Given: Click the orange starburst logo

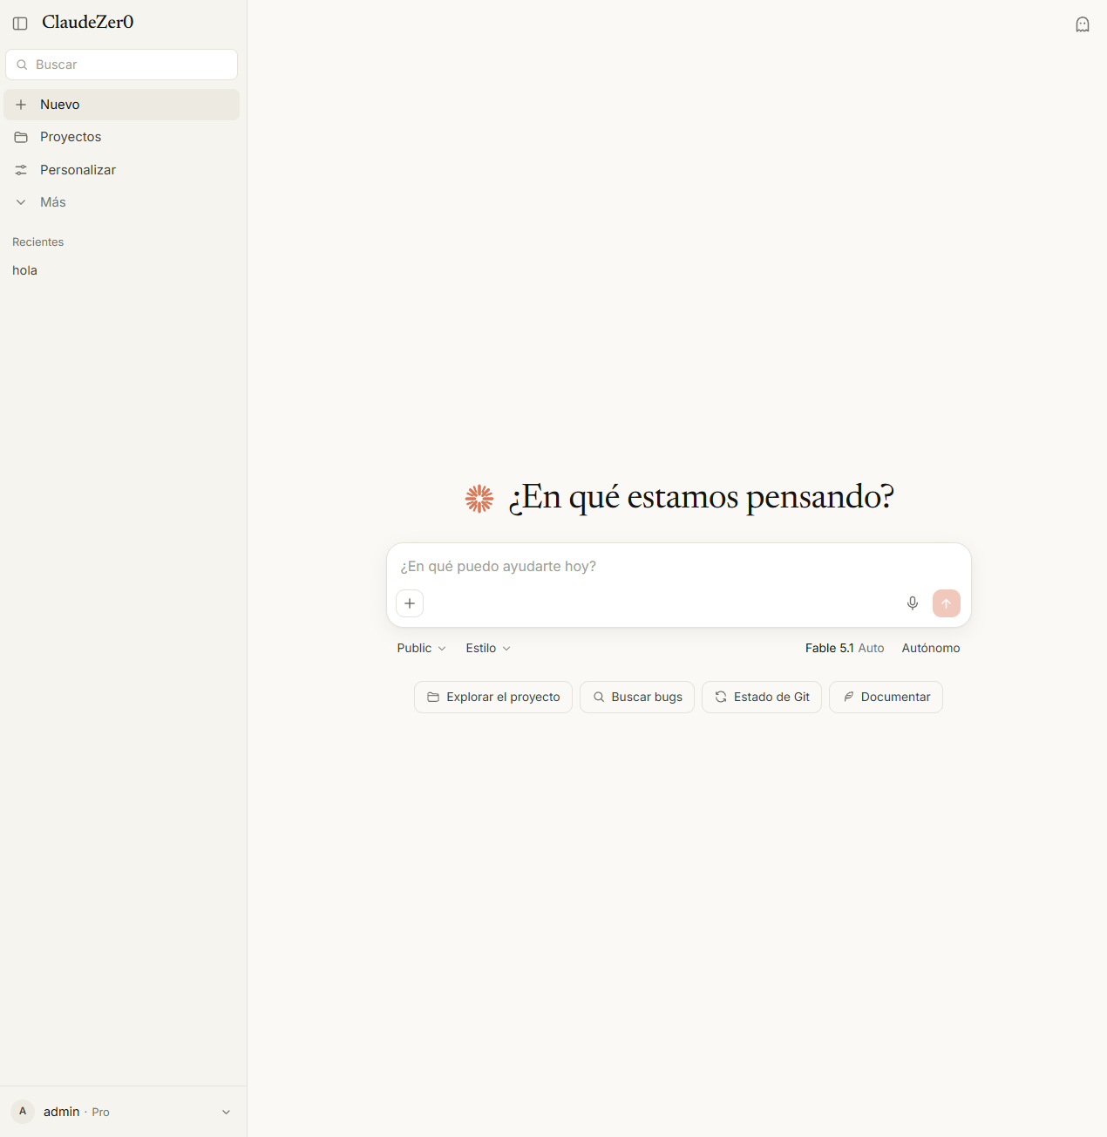Looking at the screenshot, I should (479, 499).
